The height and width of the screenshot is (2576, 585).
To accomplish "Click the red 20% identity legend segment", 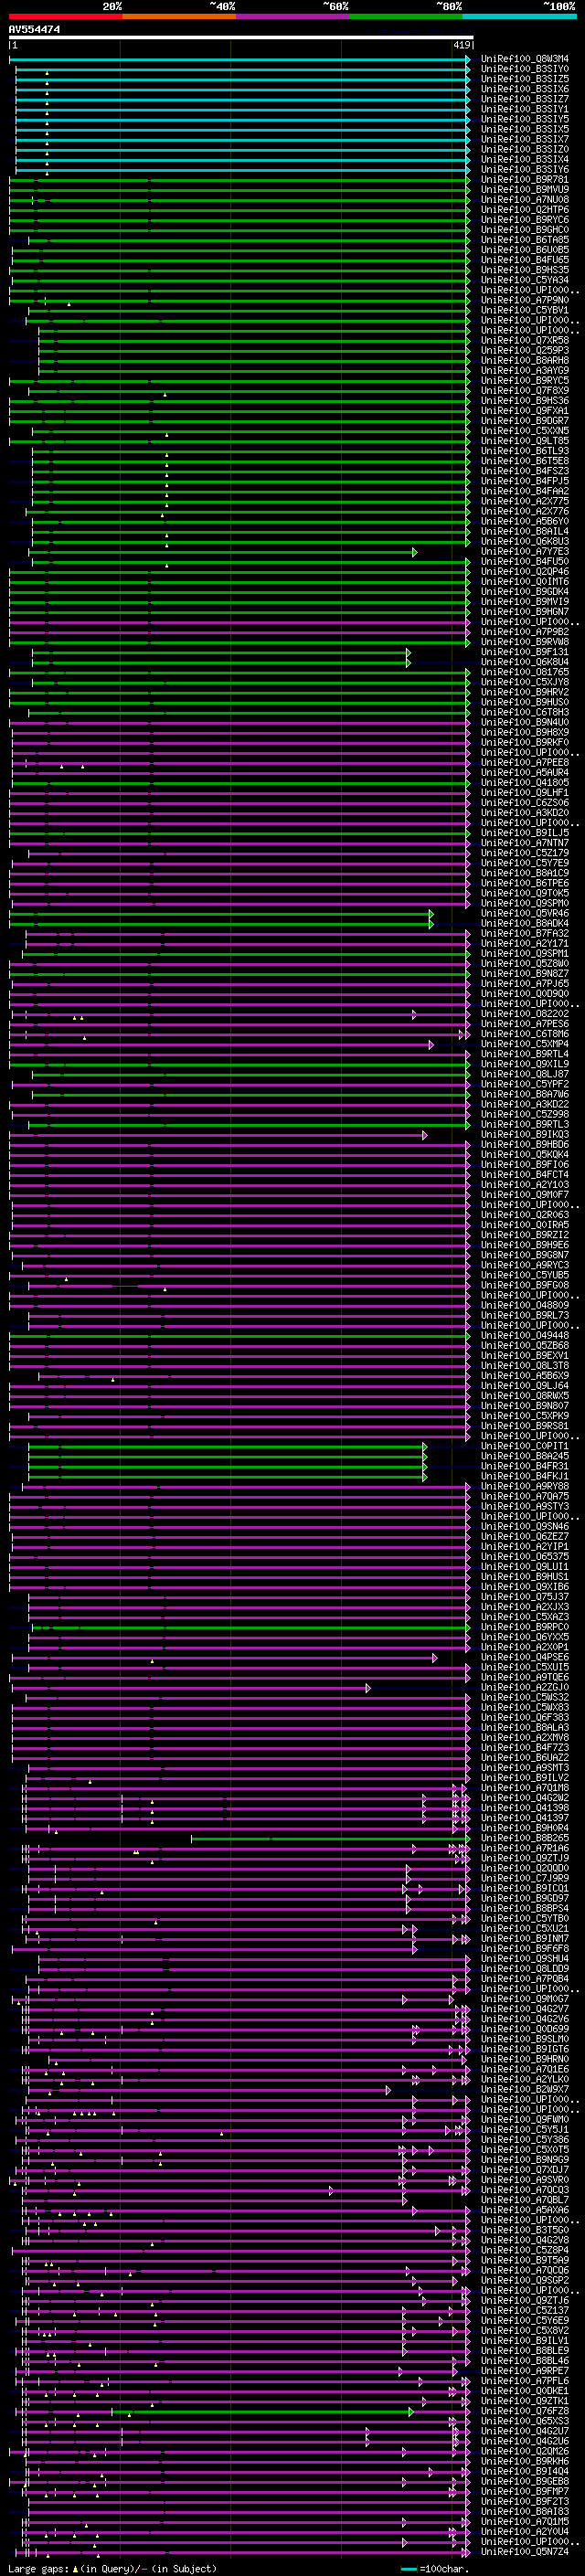I will pos(65,16).
